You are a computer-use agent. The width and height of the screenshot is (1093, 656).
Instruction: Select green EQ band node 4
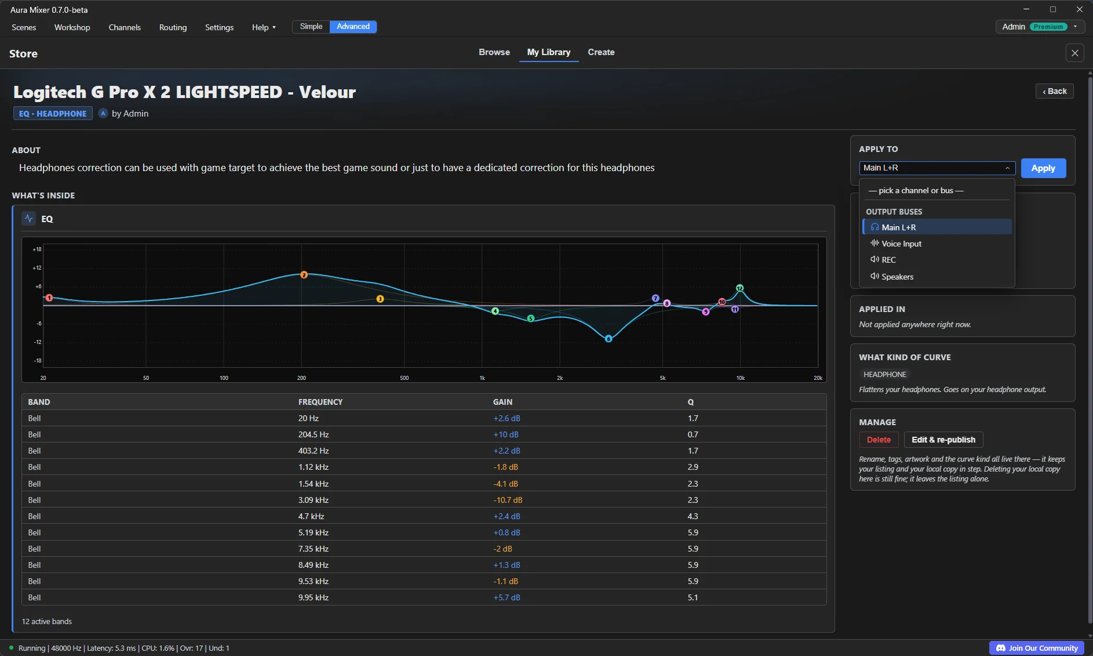495,311
